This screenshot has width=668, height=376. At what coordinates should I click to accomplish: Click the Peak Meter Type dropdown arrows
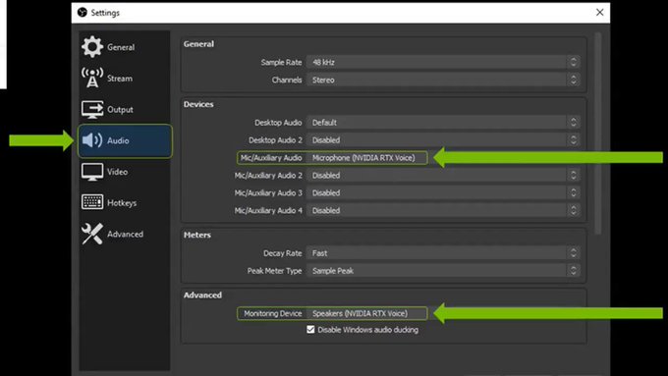tap(574, 271)
